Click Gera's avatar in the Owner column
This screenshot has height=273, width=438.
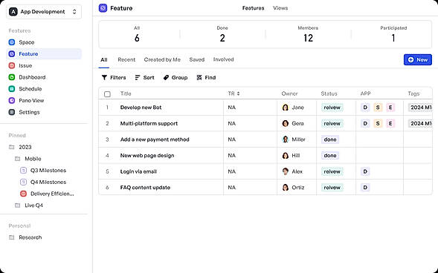[286, 123]
